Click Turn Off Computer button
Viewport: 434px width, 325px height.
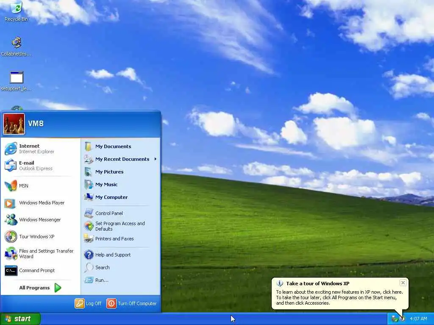point(132,303)
